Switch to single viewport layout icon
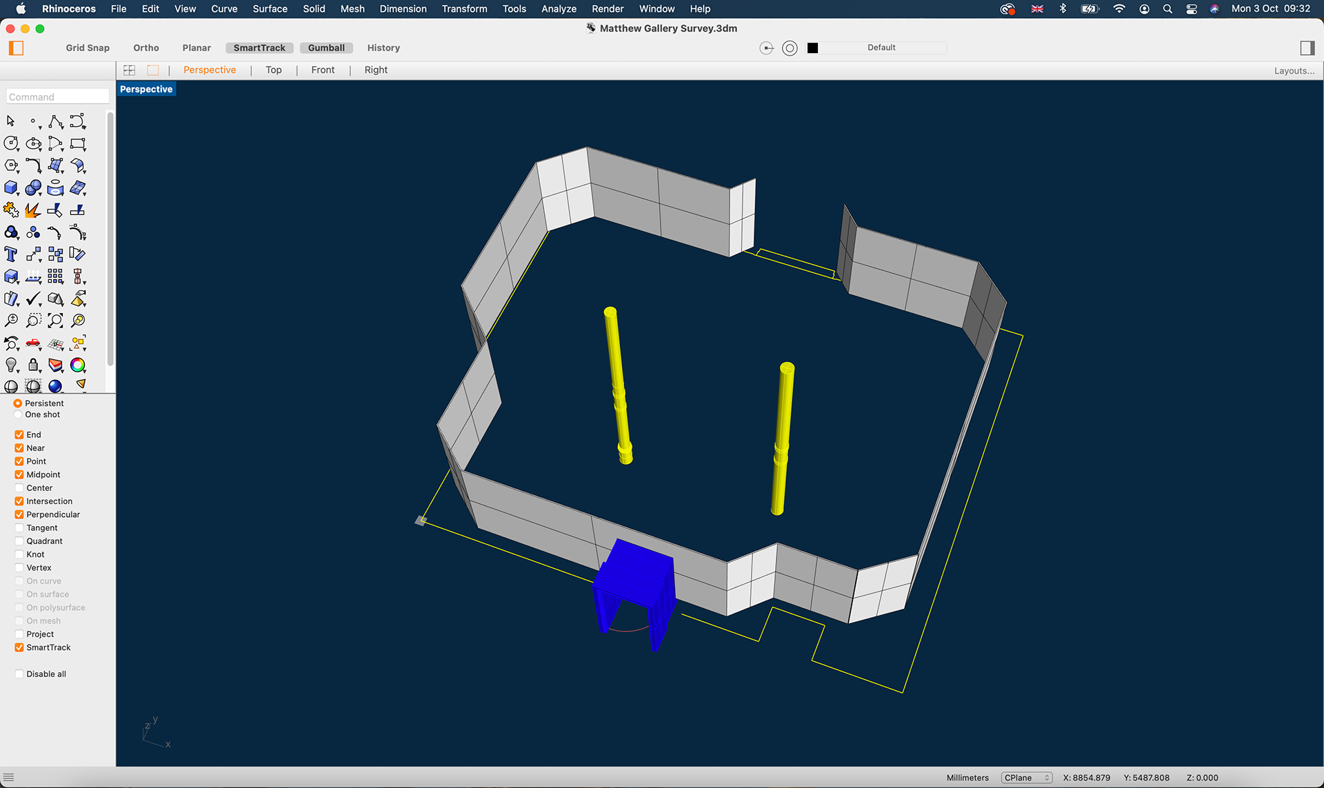 (x=153, y=70)
